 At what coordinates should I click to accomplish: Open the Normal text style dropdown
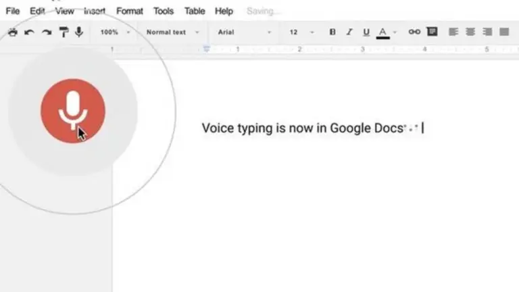173,32
